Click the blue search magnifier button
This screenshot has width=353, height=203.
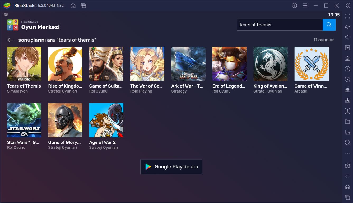click(x=329, y=25)
